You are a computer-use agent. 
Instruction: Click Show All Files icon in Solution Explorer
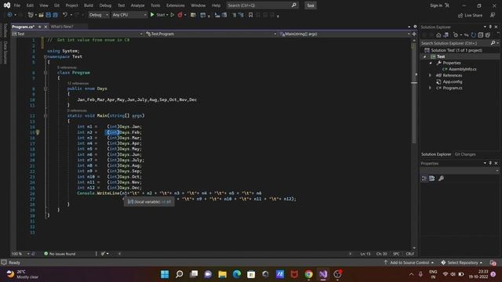pos(488,35)
